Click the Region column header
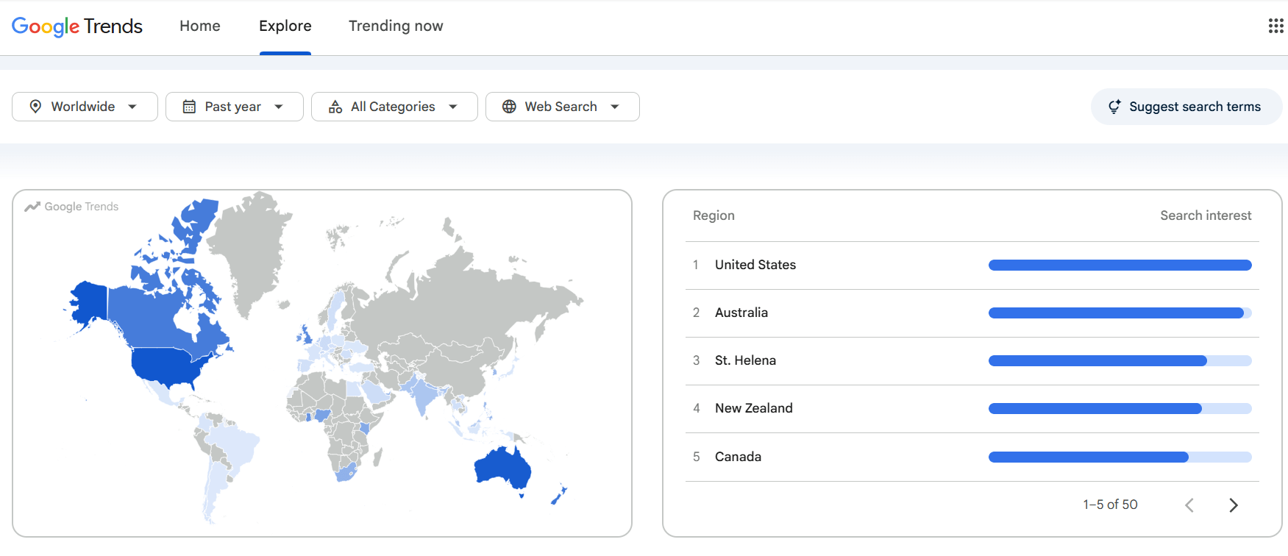Image resolution: width=1288 pixels, height=556 pixels. pos(714,215)
